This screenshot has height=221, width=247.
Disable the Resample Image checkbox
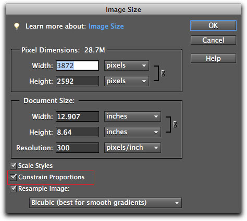[14, 189]
